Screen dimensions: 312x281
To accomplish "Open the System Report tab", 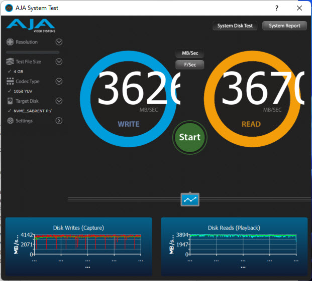I will pyautogui.click(x=284, y=26).
